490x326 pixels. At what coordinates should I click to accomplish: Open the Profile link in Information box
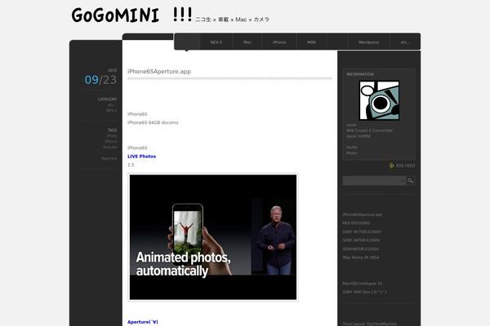point(352,148)
